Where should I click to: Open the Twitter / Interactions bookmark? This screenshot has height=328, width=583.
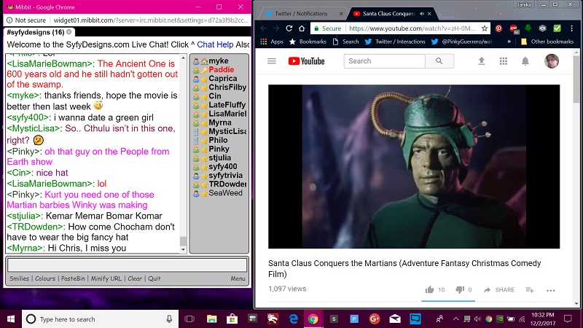point(395,42)
